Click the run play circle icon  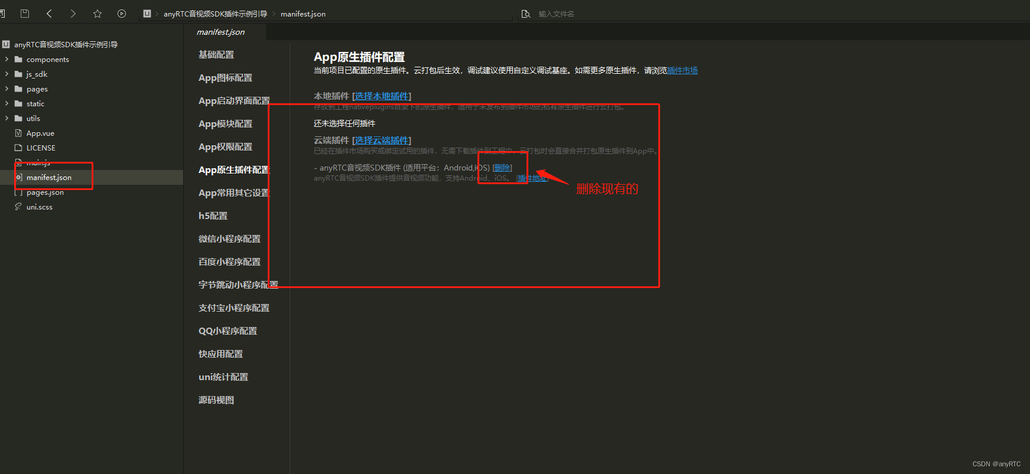pos(122,14)
